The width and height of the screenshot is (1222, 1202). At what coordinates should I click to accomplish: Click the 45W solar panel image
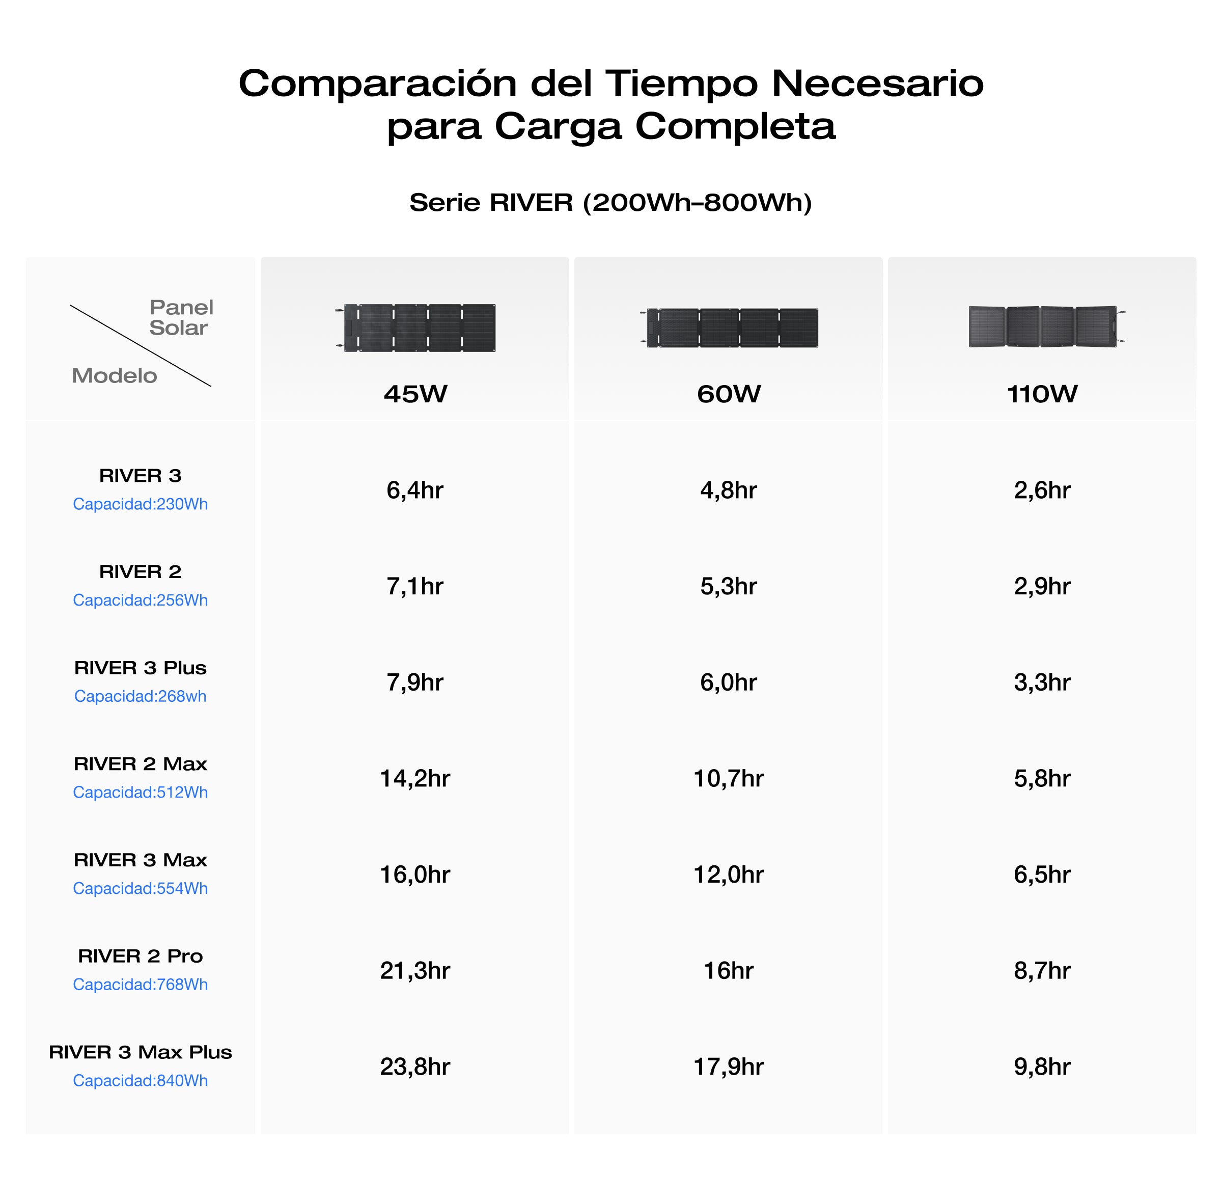(415, 327)
